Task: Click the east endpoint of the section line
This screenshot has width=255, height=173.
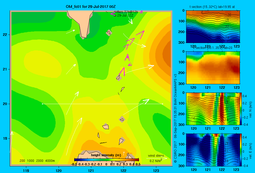Action: 163,104
